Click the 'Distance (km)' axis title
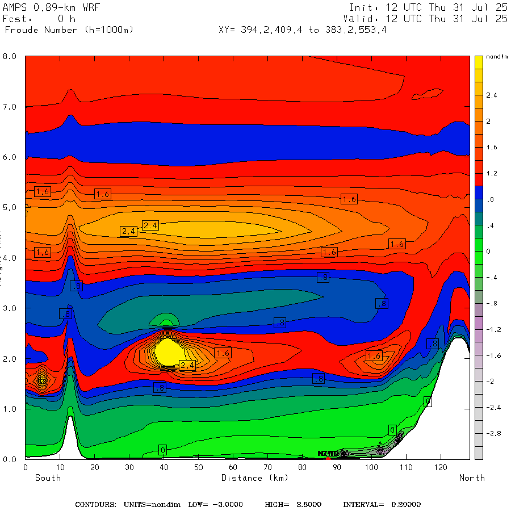The width and height of the screenshot is (511, 511). (x=255, y=478)
